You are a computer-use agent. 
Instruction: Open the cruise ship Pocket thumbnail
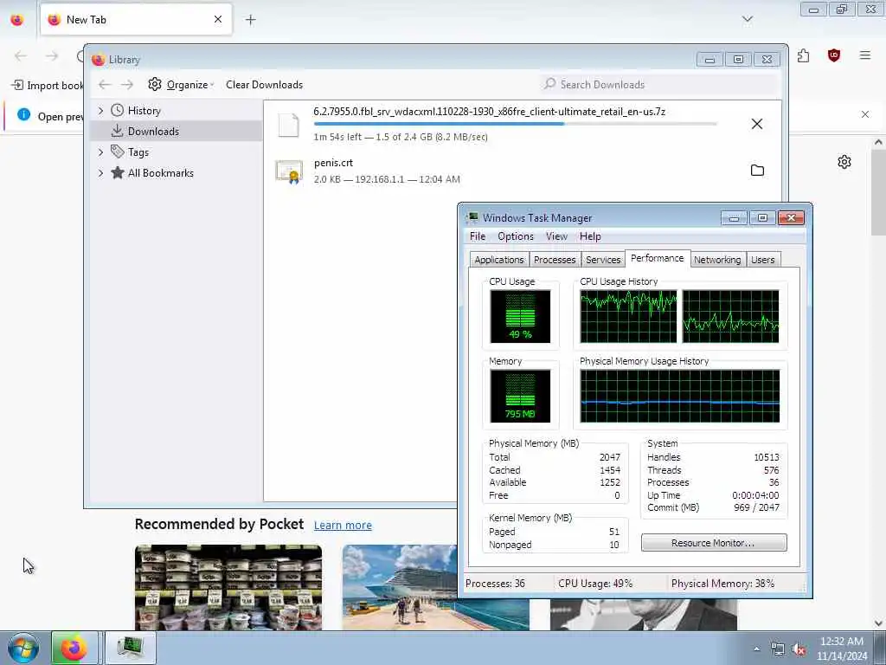pos(400,588)
